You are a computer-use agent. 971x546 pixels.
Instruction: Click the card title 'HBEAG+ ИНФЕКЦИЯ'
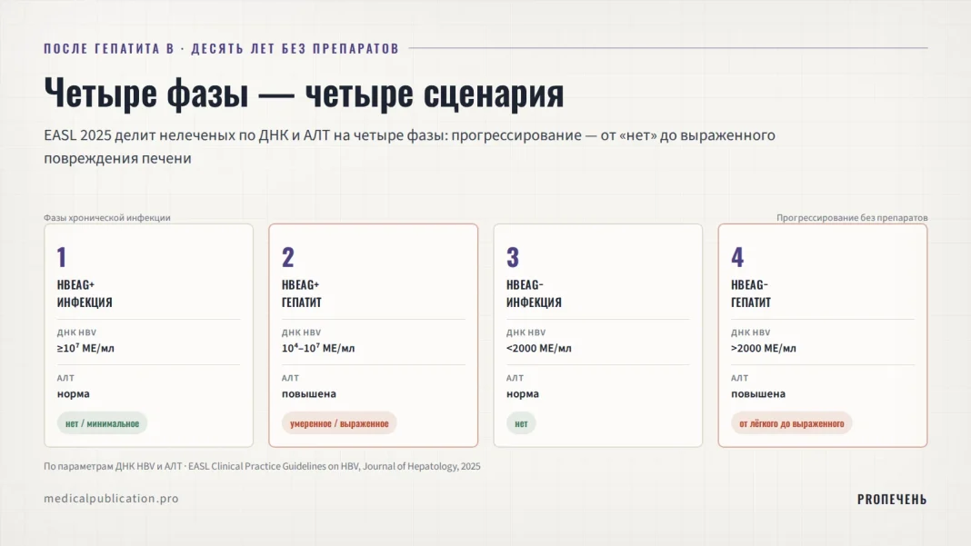85,293
